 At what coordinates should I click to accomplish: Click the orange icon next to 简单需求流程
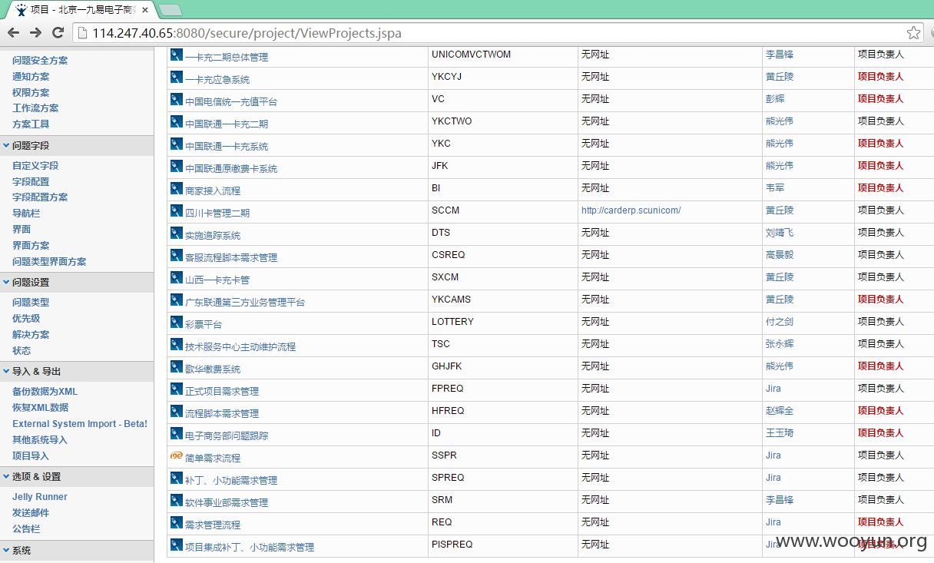click(x=176, y=456)
